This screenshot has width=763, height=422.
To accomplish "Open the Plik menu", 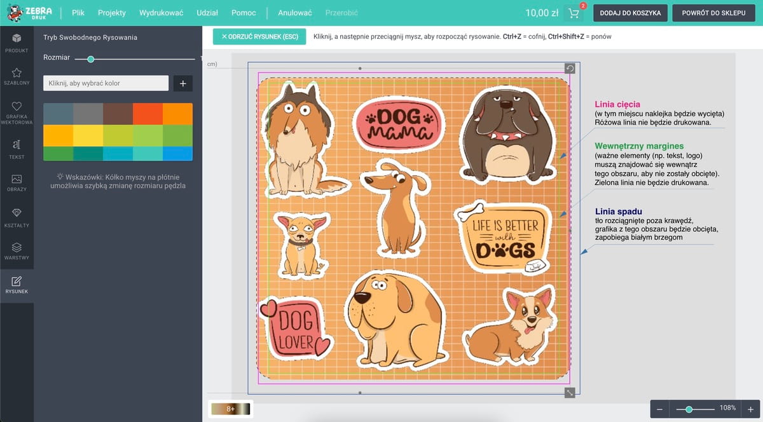I will pyautogui.click(x=78, y=13).
